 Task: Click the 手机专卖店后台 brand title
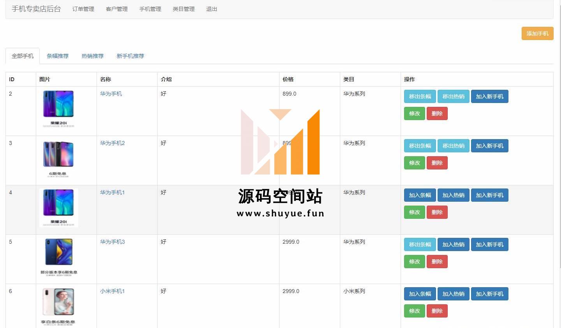point(36,9)
